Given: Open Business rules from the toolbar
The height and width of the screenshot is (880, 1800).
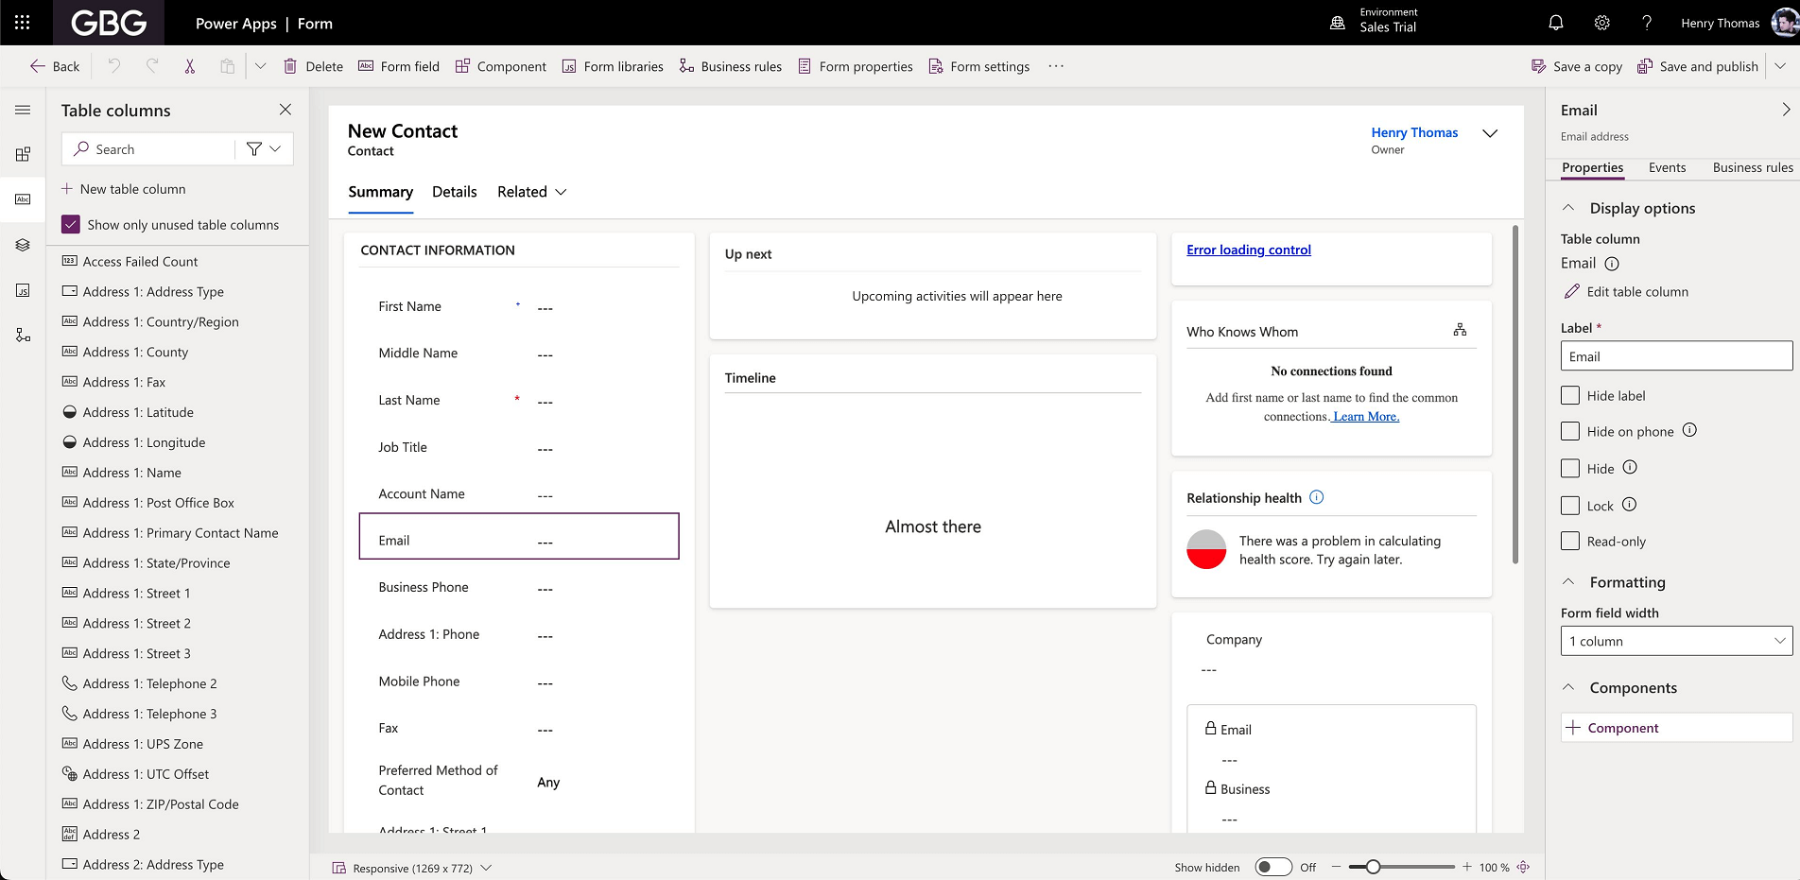Looking at the screenshot, I should [x=731, y=66].
